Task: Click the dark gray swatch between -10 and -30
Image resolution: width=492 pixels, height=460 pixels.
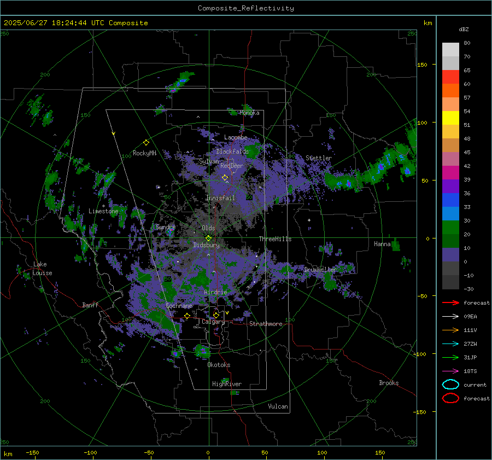Action: click(x=450, y=282)
